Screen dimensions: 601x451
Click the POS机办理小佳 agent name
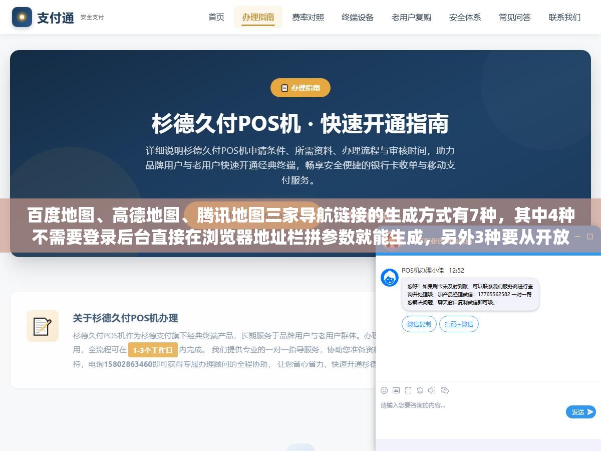(423, 270)
